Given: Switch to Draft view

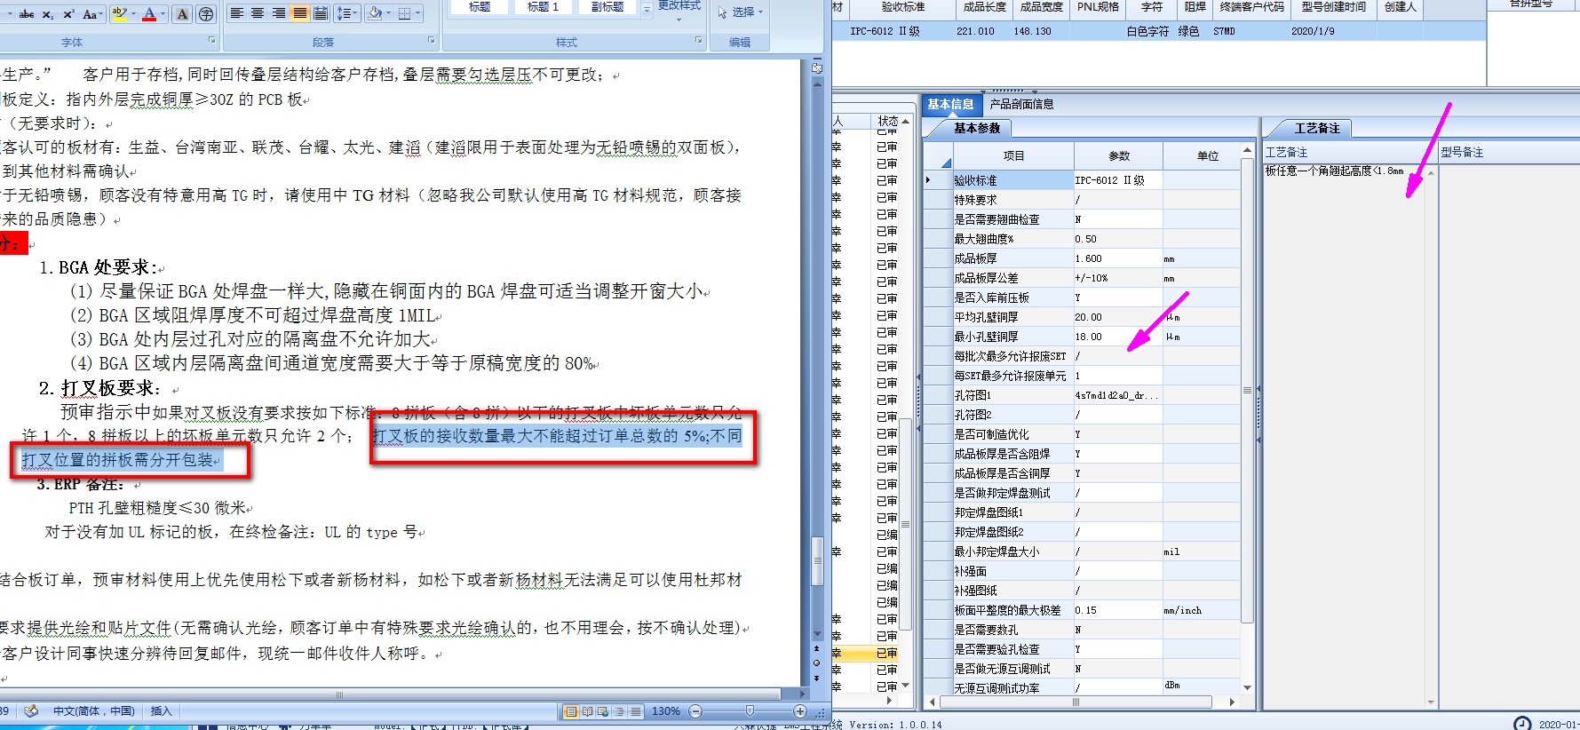Looking at the screenshot, I should [x=635, y=711].
